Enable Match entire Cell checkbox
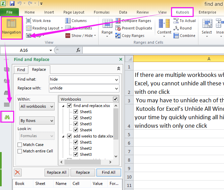 click(20, 151)
